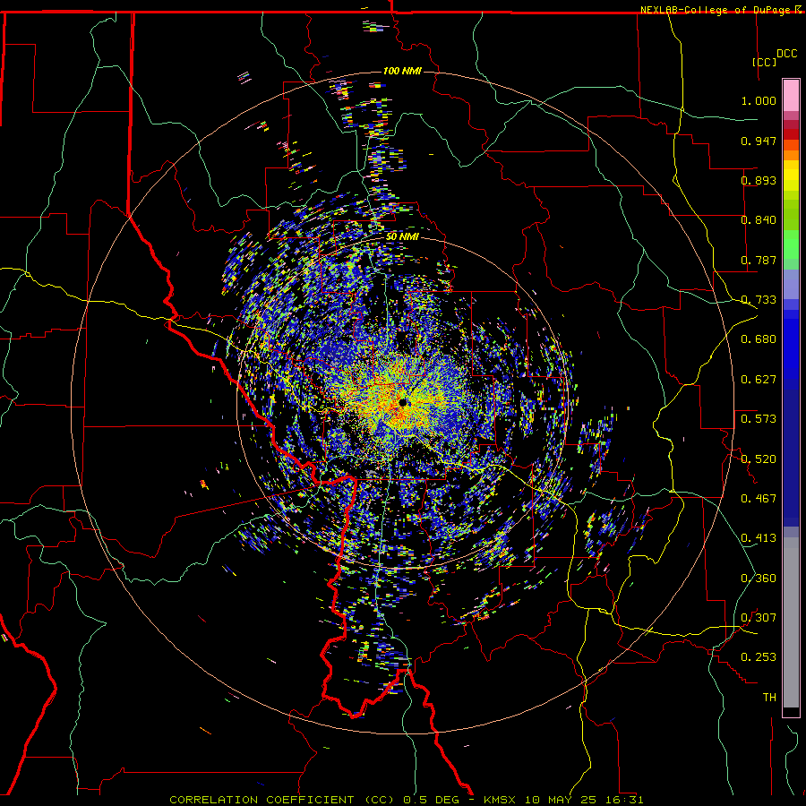Click the black radar site dot at center
The width and height of the screenshot is (806, 806).
(403, 402)
